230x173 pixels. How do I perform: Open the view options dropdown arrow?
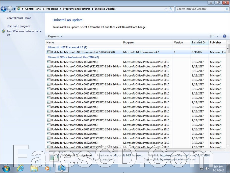[217, 36]
